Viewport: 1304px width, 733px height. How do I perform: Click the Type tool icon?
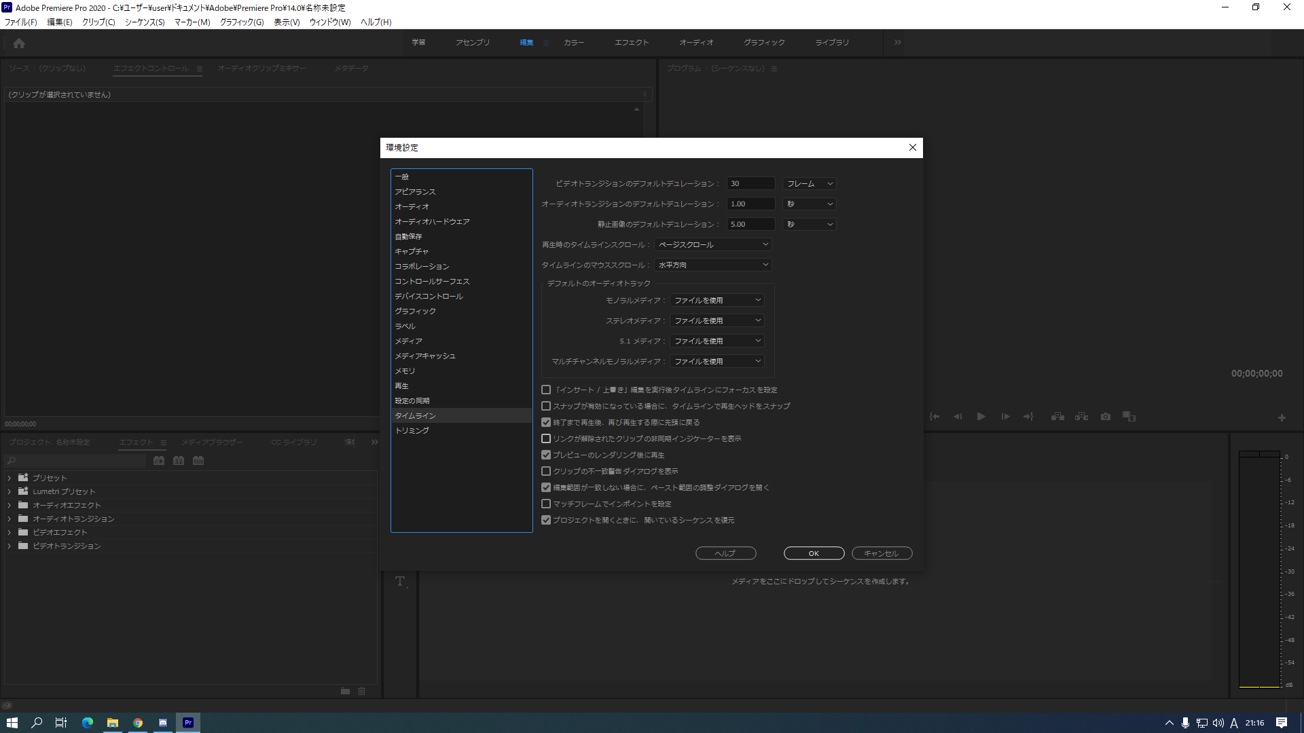coord(400,581)
